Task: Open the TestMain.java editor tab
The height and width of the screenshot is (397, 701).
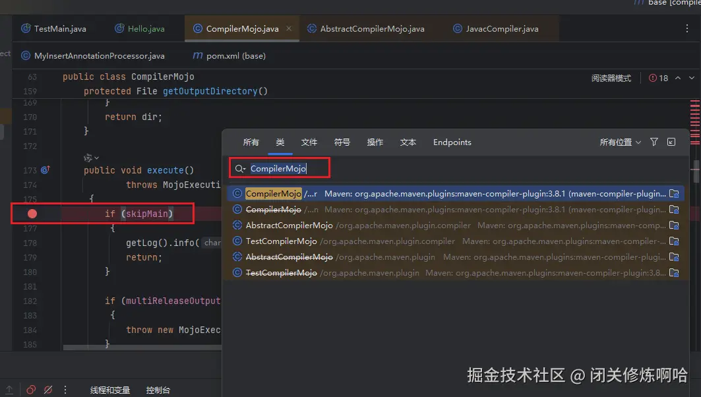Action: click(x=53, y=28)
